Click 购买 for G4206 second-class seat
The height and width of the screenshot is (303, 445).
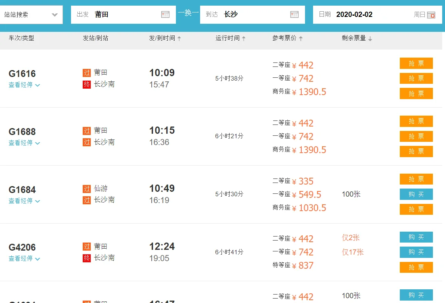(416, 237)
